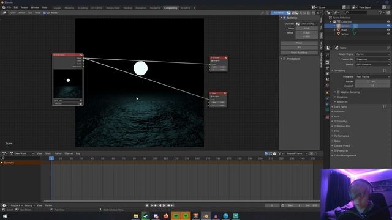Select the Tool properties tab icon

tap(327, 55)
